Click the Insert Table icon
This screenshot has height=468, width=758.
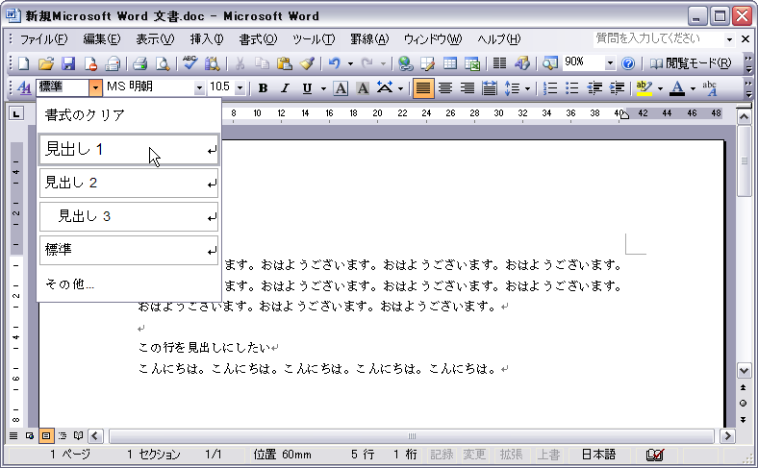(x=450, y=63)
